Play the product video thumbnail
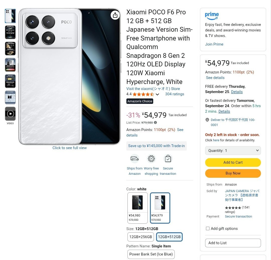Viewport: 271px width, 260px height. pyautogui.click(x=10, y=114)
